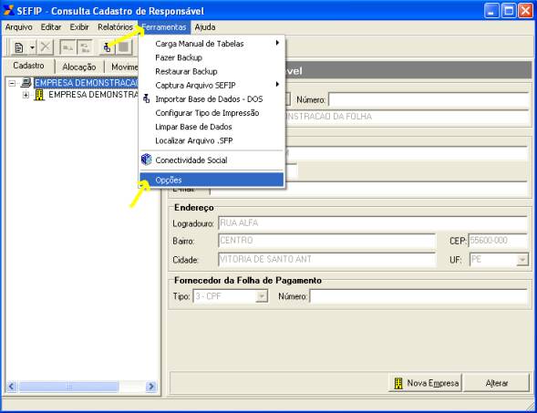Click the tree panel's left scroll arrow
The image size is (537, 413).
[x=11, y=387]
